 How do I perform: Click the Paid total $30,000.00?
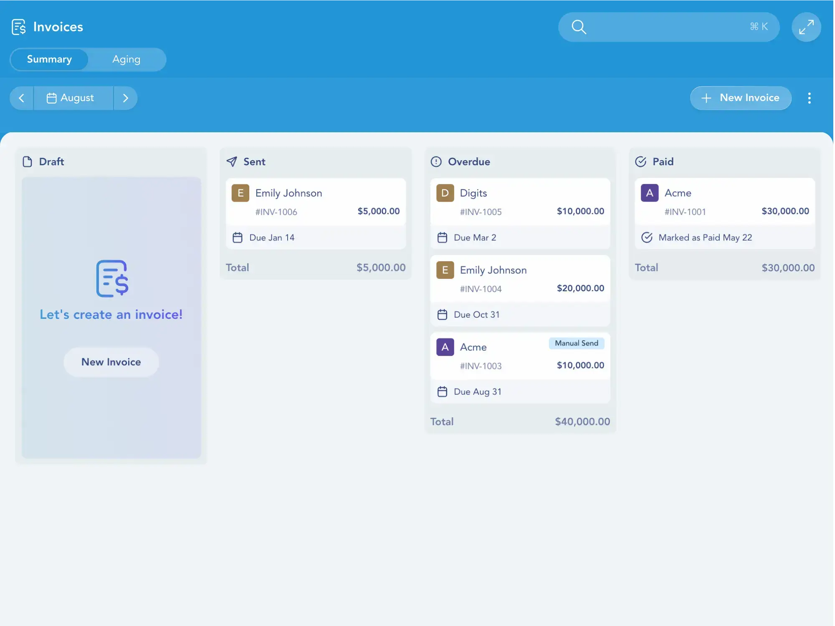788,268
